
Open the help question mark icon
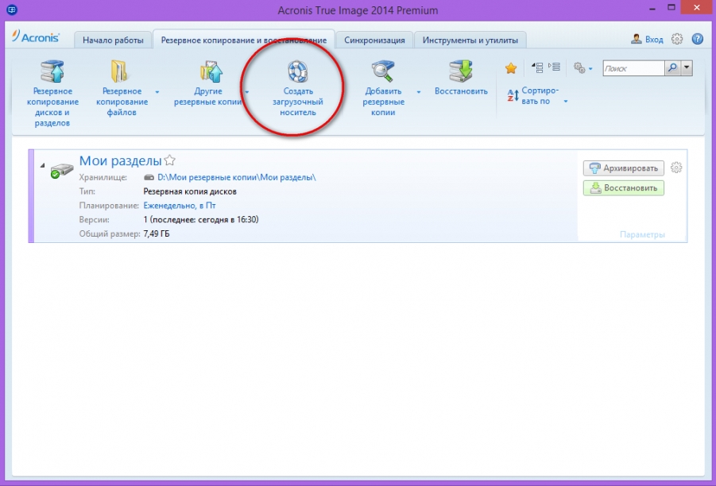click(698, 39)
